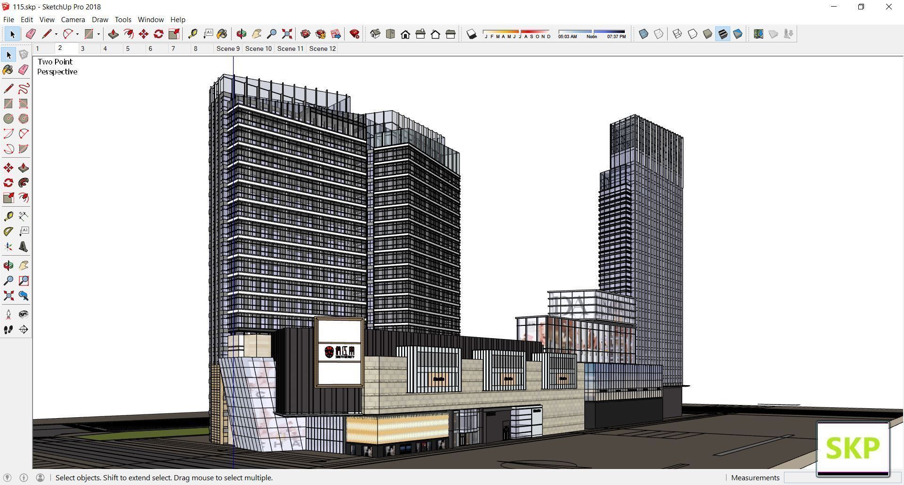
Task: Select the Orbit tool in top toolbar
Action: pyautogui.click(x=242, y=34)
